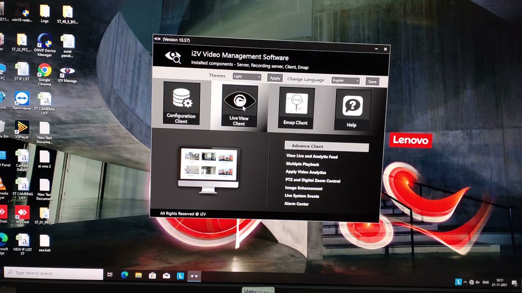Close the i2V Video Management window

(x=385, y=49)
